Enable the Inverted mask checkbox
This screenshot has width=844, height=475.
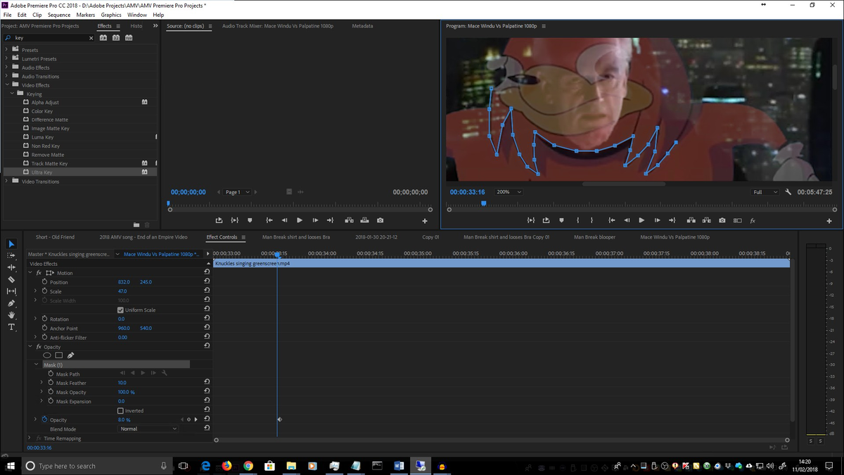point(120,410)
